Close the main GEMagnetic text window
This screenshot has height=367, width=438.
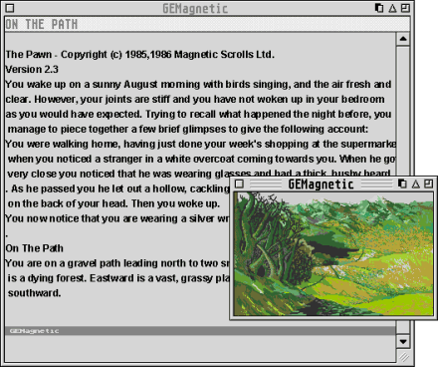coord(10,8)
